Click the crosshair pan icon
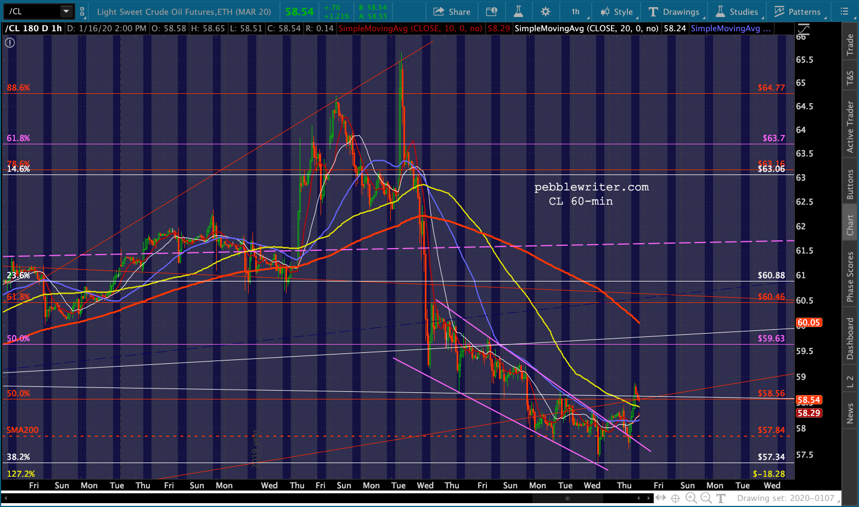Viewport: 859px width, 507px height. pyautogui.click(x=675, y=498)
